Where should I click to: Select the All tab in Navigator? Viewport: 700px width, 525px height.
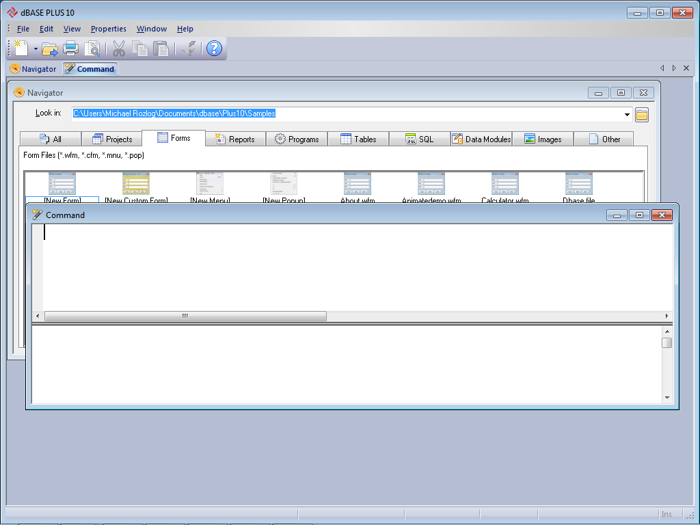[51, 139]
